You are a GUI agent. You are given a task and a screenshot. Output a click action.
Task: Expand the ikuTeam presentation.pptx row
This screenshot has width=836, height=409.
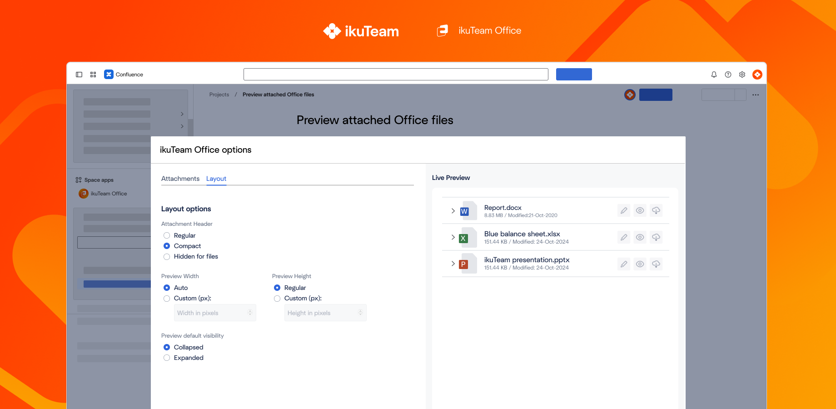click(x=453, y=264)
